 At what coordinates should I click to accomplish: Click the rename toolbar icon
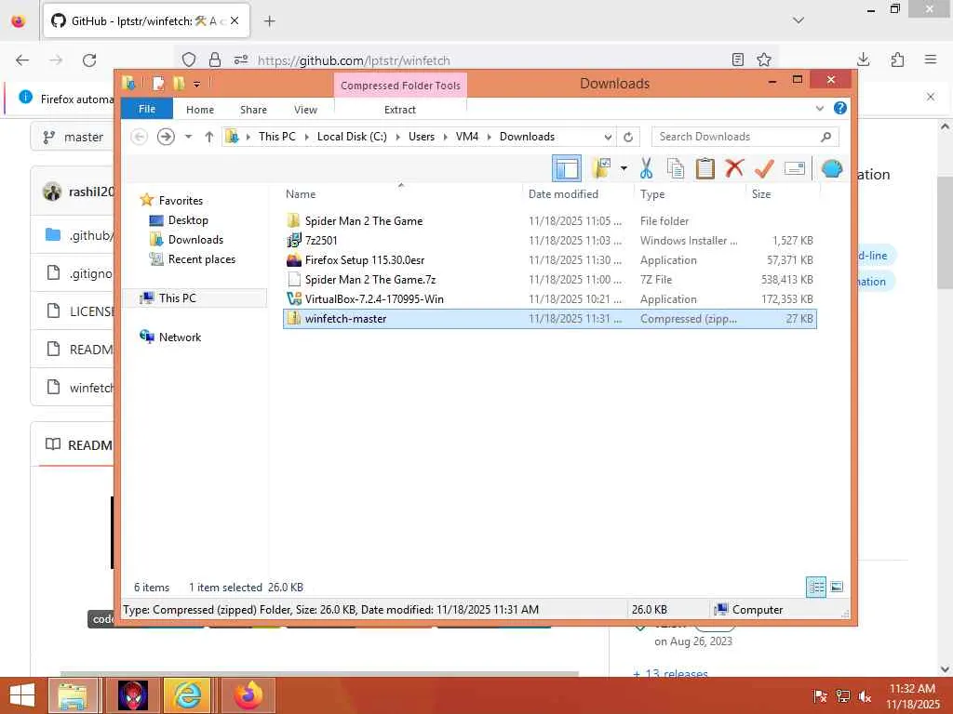coord(795,168)
